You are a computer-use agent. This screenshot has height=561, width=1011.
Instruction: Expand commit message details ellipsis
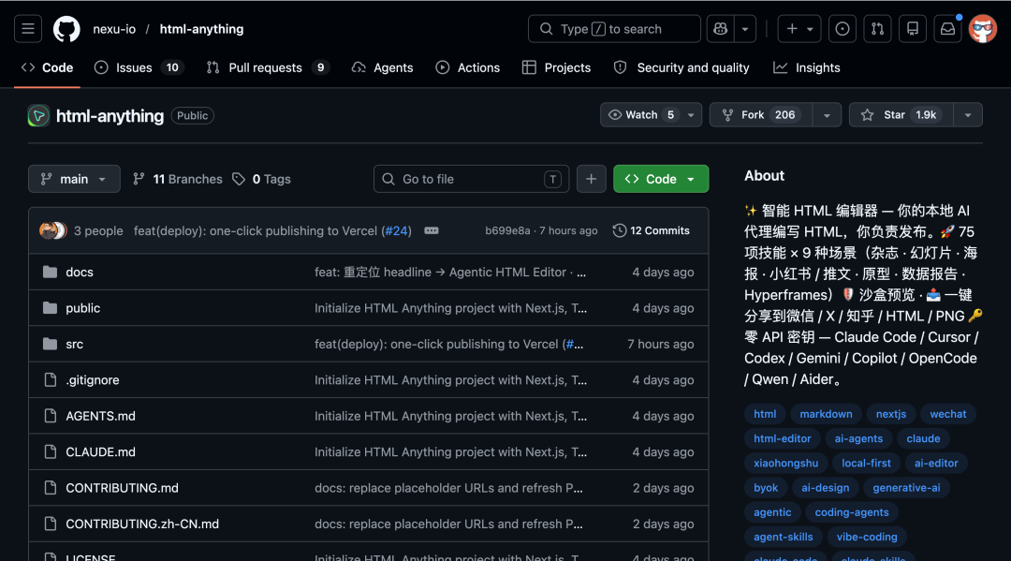(432, 230)
